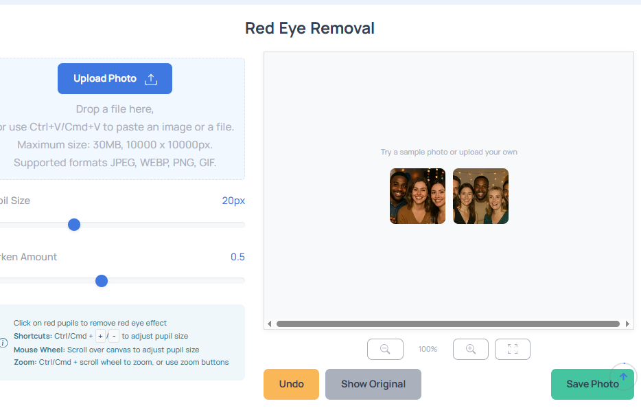This screenshot has height=408, width=641.
Task: Click the orange Undo button
Action: click(291, 384)
